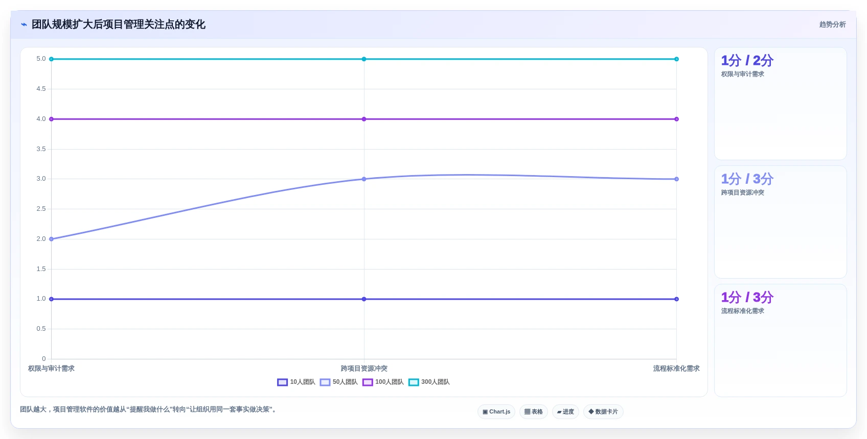The image size is (867, 439).
Task: Click the lightning icon beside the title
Action: 24,25
